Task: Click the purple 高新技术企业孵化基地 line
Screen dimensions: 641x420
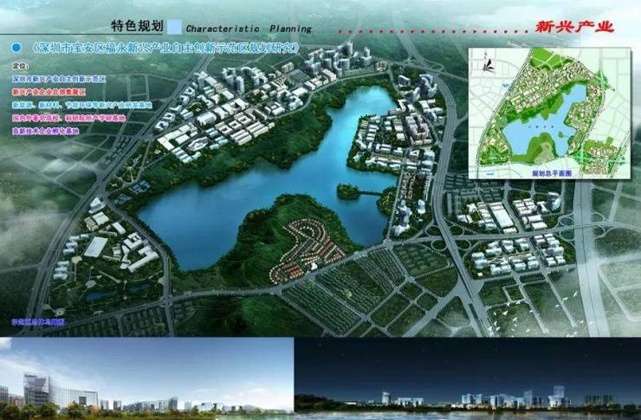Action: 46,131
